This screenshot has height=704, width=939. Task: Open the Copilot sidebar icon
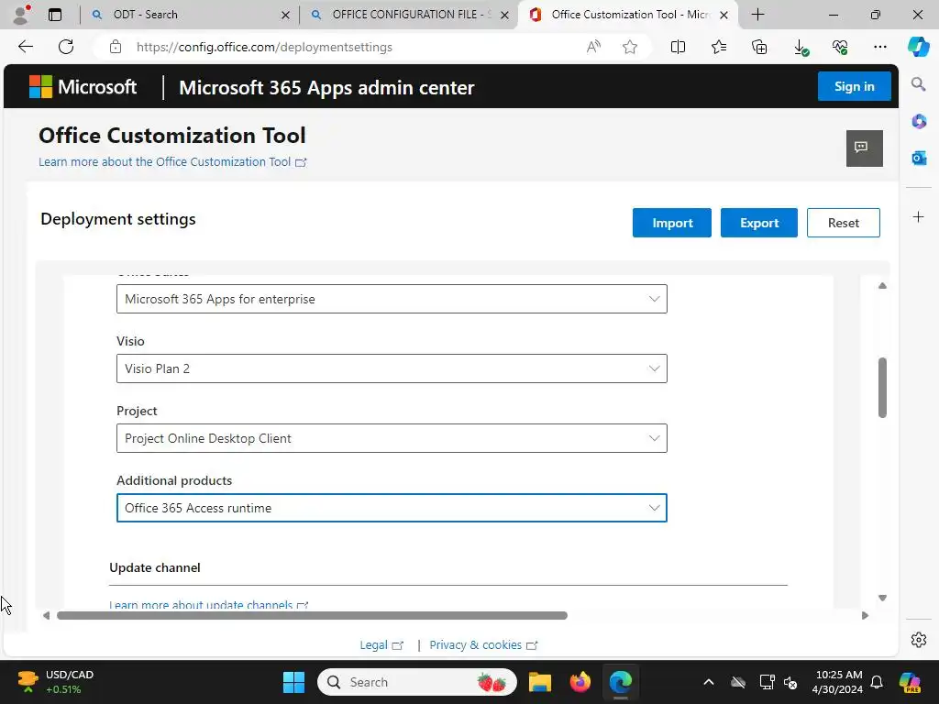tap(918, 47)
